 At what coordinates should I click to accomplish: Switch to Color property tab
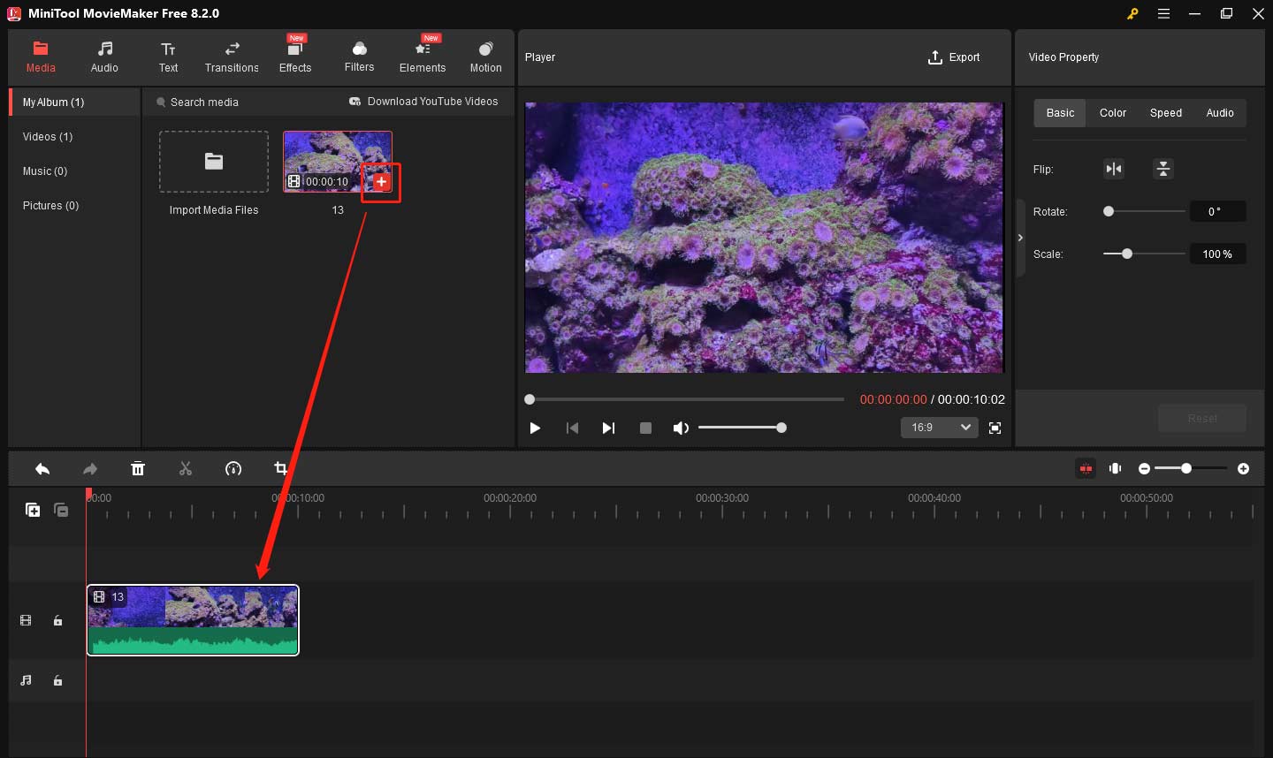1113,113
